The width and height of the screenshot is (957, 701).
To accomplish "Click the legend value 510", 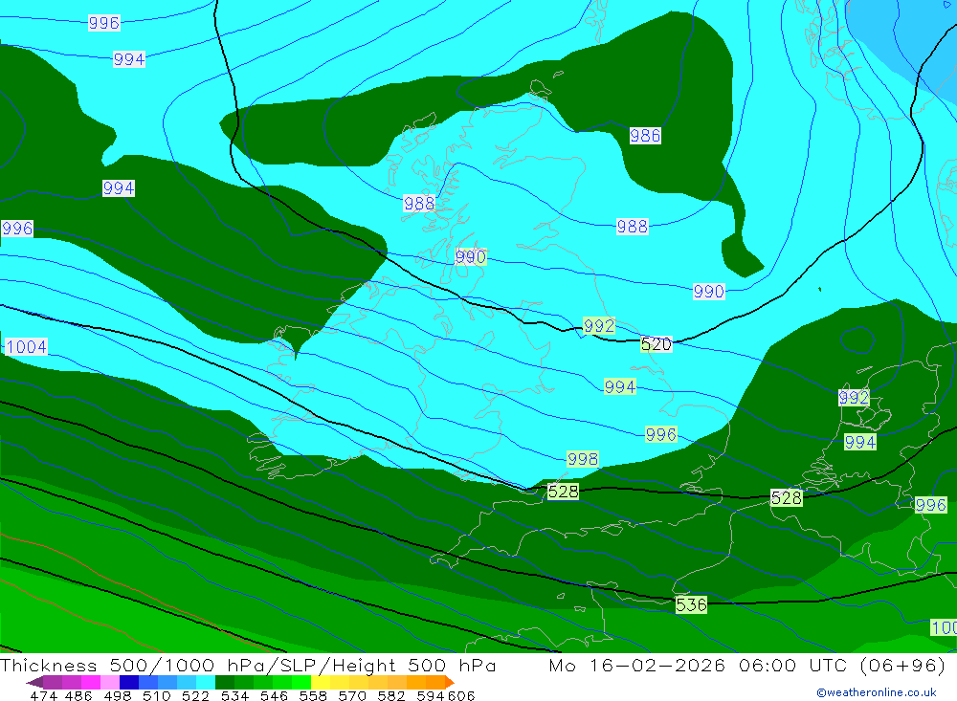I will (x=157, y=695).
